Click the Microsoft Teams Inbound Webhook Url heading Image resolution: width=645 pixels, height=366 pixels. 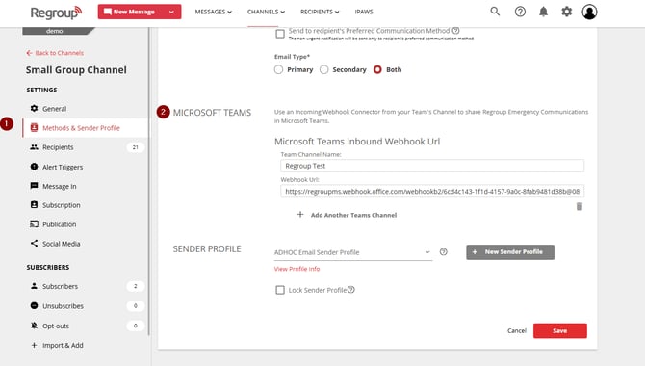coord(357,142)
